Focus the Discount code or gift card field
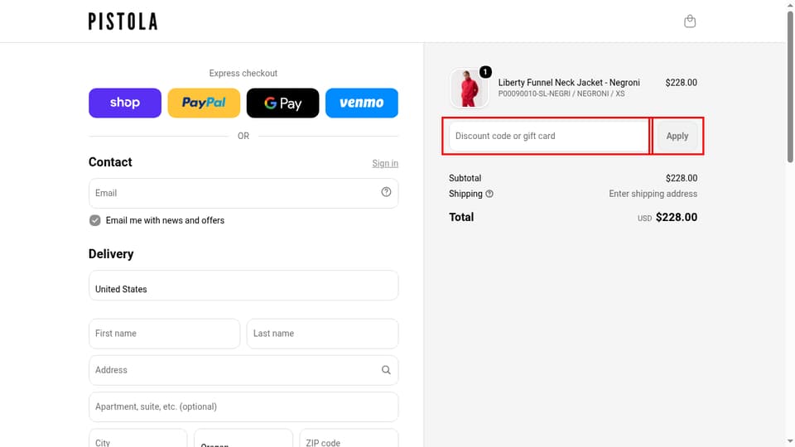The height and width of the screenshot is (447, 795). coord(548,136)
